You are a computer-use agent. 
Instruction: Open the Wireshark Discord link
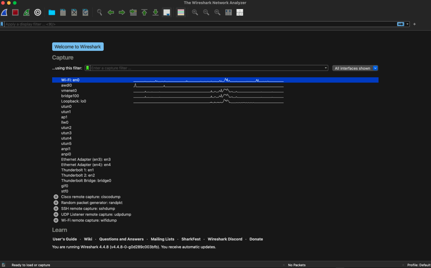225,239
